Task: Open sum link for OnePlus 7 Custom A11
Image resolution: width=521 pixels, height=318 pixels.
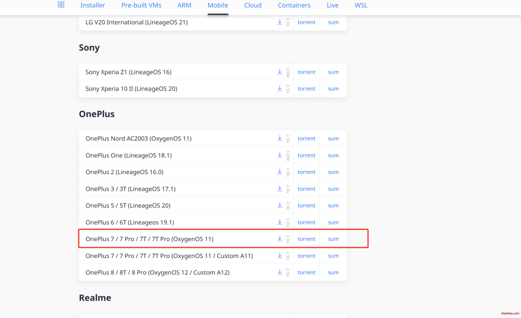Action: (x=333, y=256)
